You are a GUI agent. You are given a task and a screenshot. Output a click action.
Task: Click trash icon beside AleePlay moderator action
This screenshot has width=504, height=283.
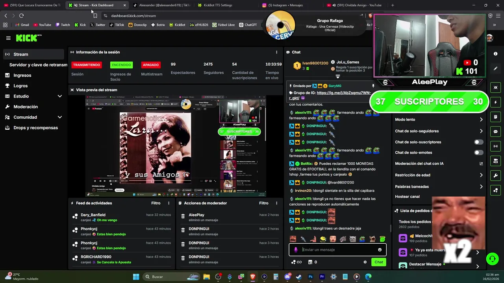183,217
